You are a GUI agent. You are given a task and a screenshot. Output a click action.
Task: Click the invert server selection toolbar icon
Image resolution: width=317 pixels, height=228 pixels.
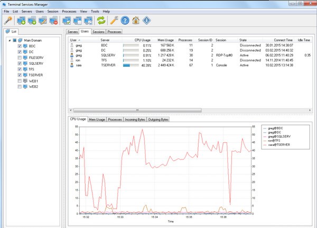point(88,21)
